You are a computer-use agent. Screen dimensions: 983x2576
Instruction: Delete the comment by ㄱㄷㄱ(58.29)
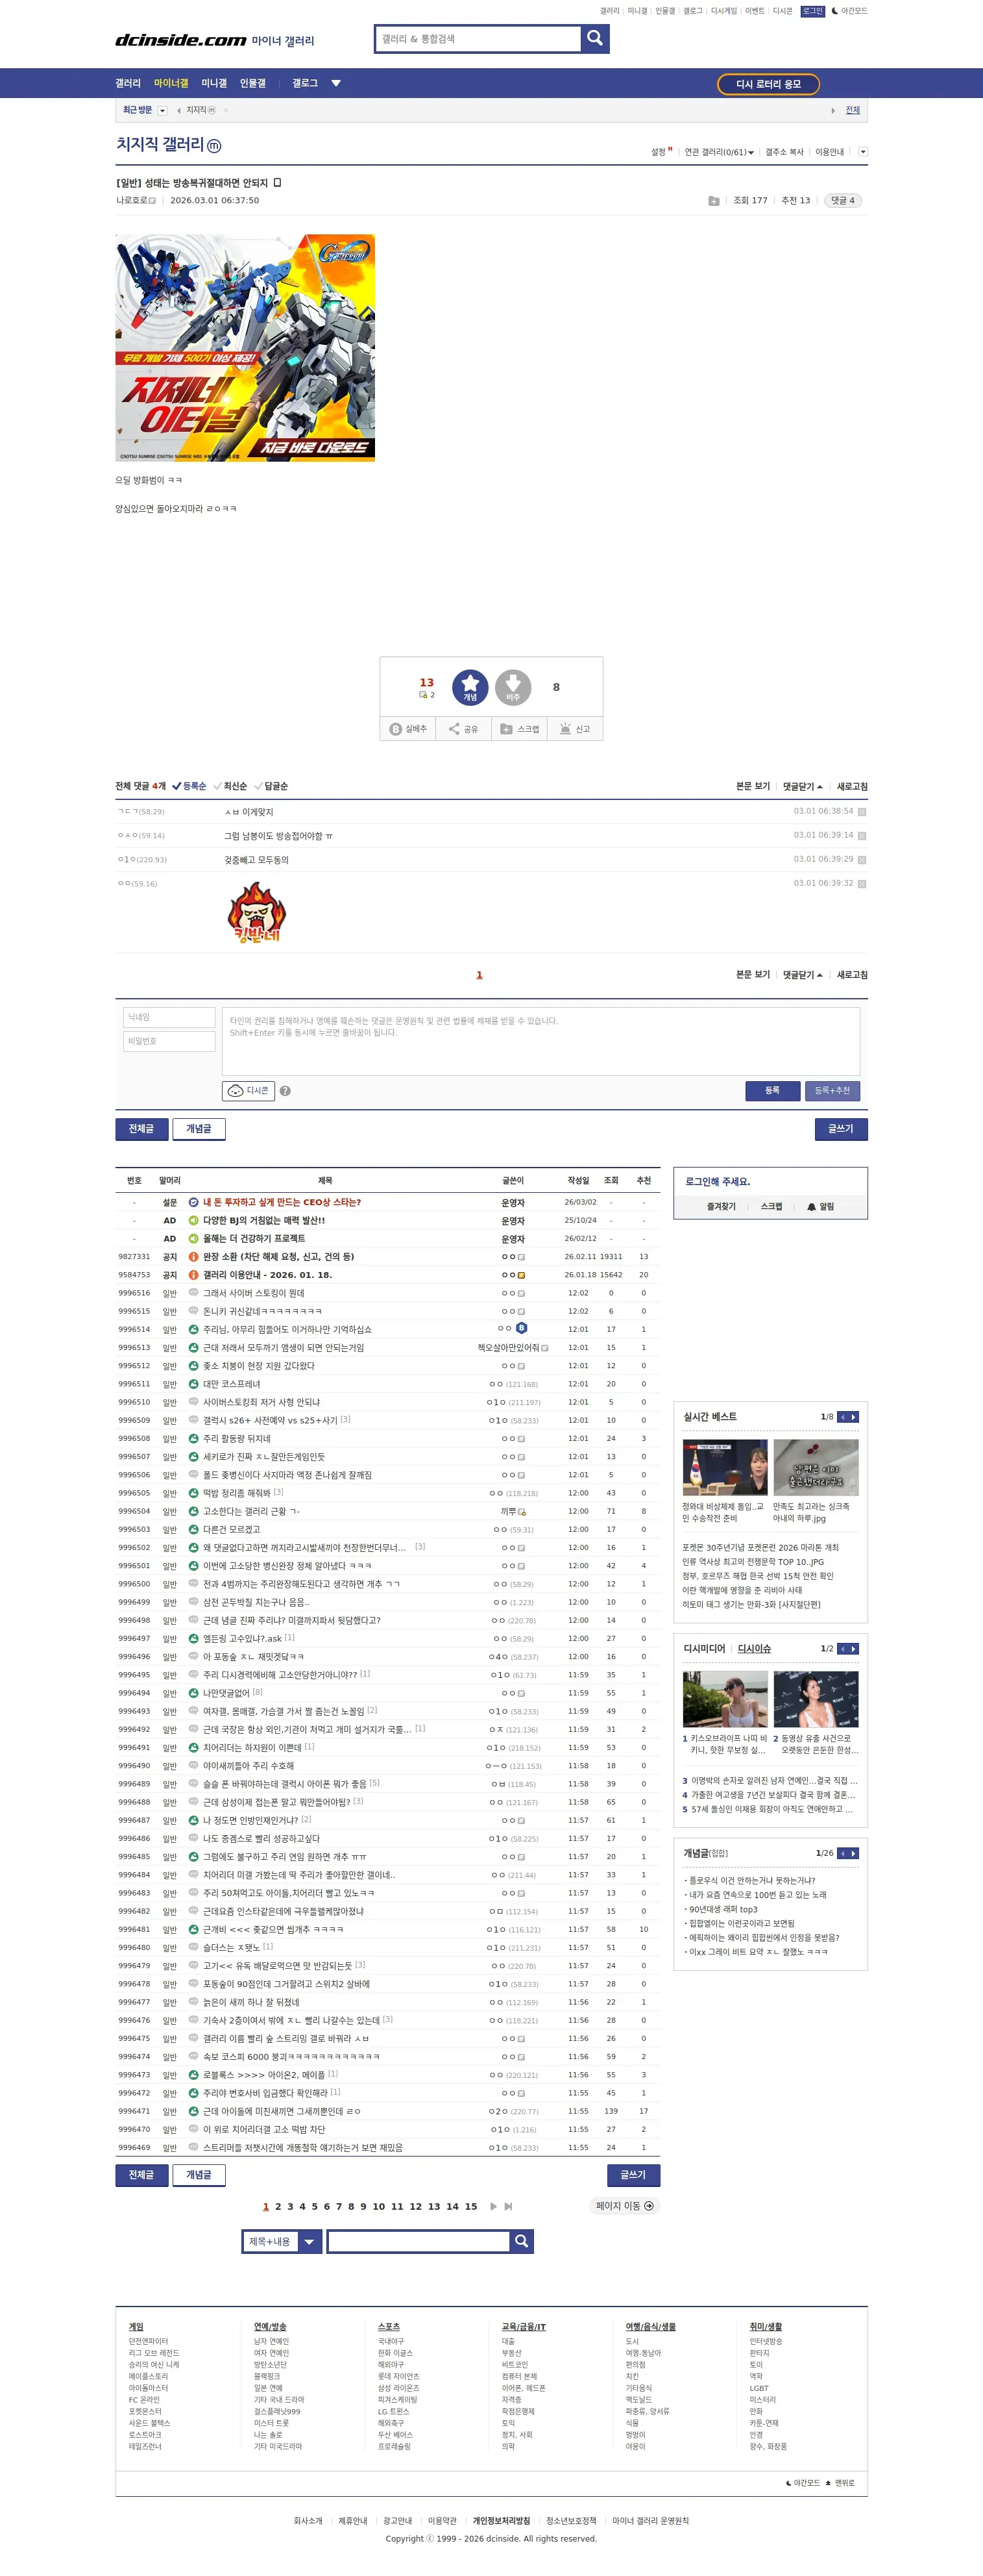pyautogui.click(x=862, y=812)
